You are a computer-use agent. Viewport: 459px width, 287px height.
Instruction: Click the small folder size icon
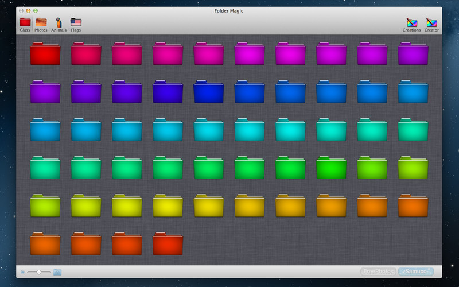tap(22, 272)
